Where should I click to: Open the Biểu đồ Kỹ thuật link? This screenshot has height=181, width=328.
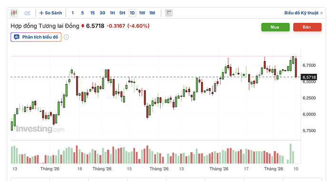click(304, 13)
